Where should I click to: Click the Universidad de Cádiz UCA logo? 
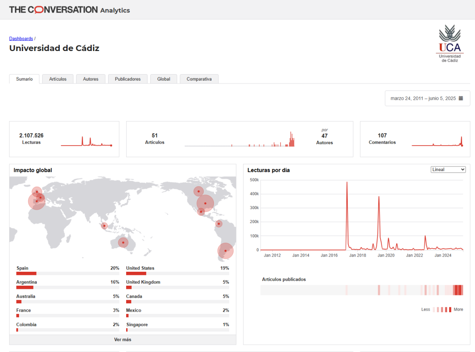tap(449, 44)
